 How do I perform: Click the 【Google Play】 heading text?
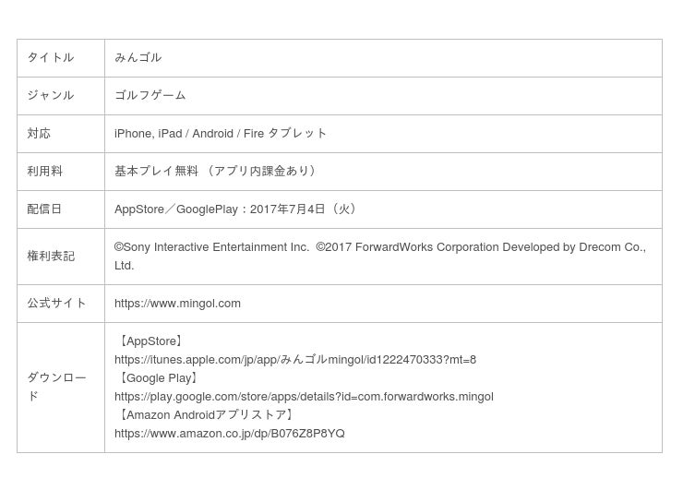158,378
